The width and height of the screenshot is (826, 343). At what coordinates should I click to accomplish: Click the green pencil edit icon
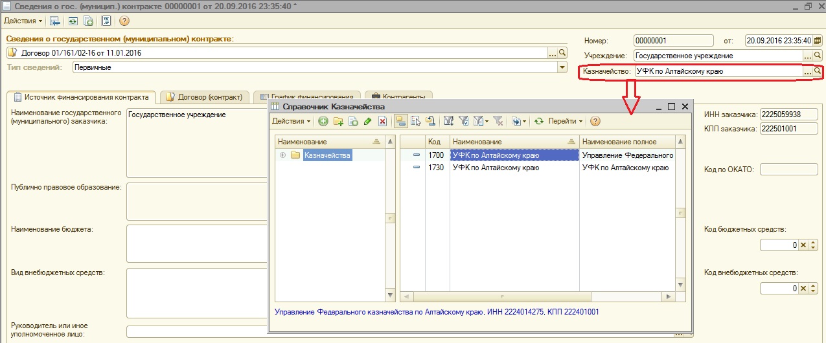click(x=368, y=121)
